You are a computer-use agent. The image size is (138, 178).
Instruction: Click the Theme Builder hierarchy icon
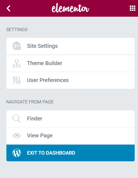tap(17, 63)
